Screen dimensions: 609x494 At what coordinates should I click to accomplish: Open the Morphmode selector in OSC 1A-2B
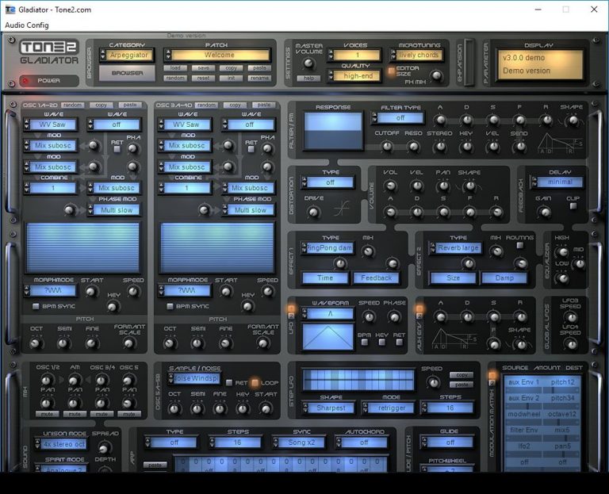(50, 291)
